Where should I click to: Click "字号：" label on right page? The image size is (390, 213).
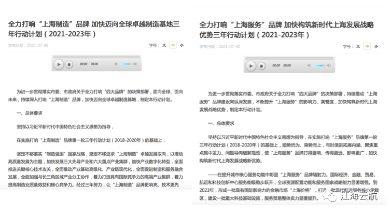348,46
